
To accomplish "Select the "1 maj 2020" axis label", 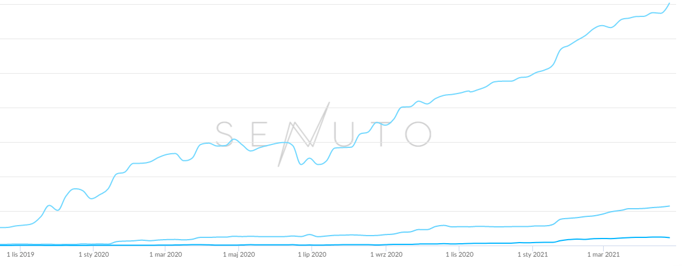I will (x=239, y=254).
